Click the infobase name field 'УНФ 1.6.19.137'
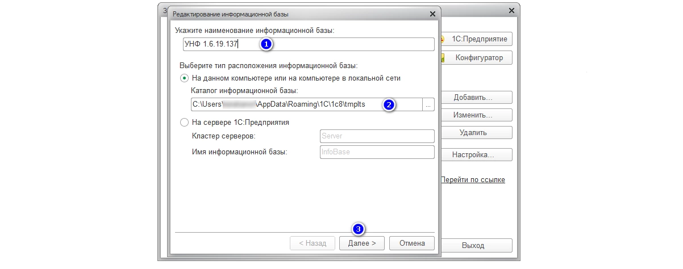 pyautogui.click(x=309, y=44)
